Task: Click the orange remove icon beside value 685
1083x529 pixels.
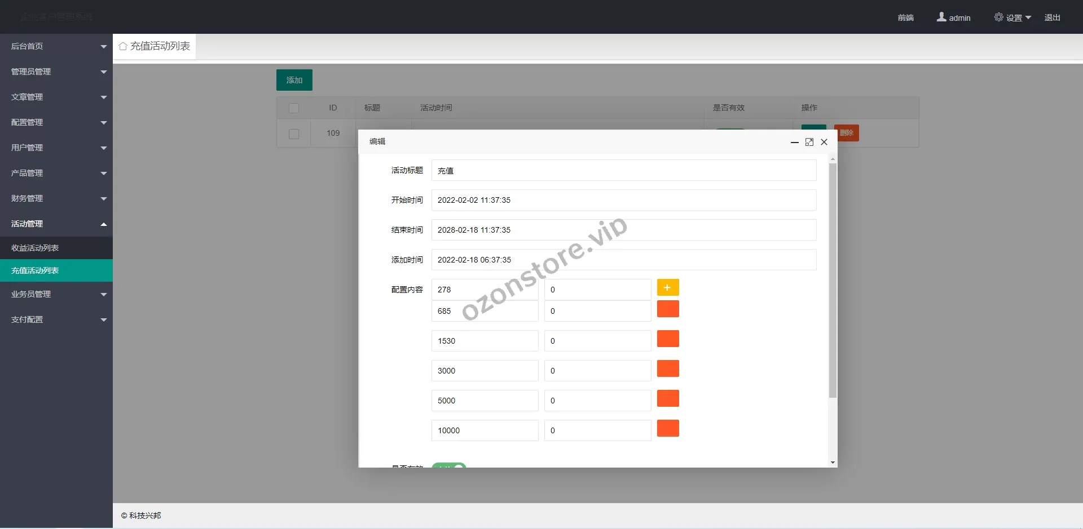Action: point(668,309)
